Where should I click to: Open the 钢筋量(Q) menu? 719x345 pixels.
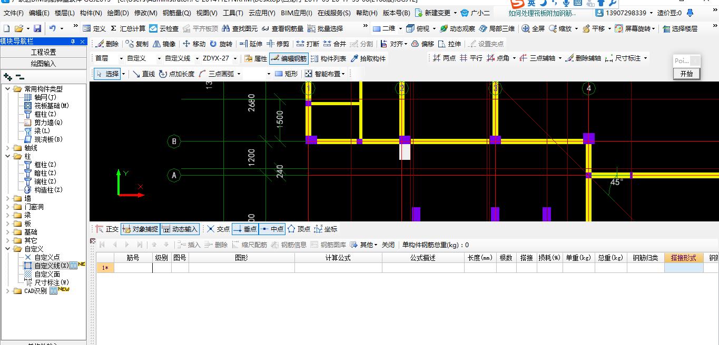pyautogui.click(x=177, y=13)
